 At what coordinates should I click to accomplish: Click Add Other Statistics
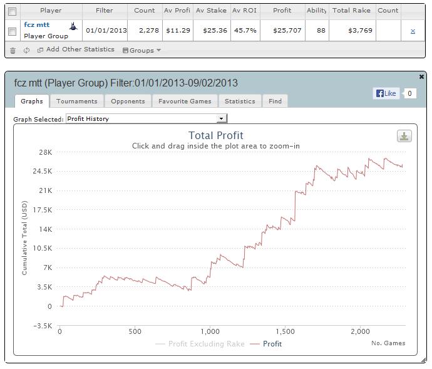(x=76, y=49)
